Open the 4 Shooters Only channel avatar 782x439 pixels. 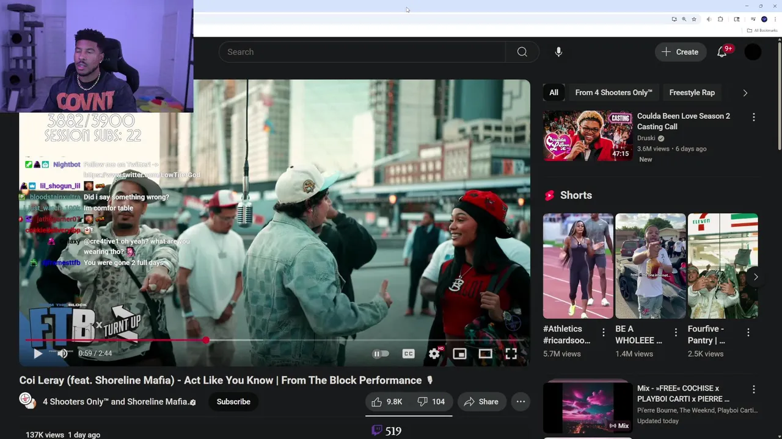click(x=27, y=400)
